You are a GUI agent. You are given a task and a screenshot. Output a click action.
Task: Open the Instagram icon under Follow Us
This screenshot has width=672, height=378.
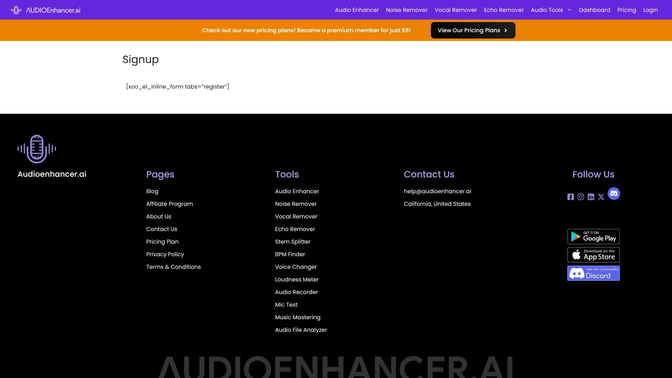point(581,197)
